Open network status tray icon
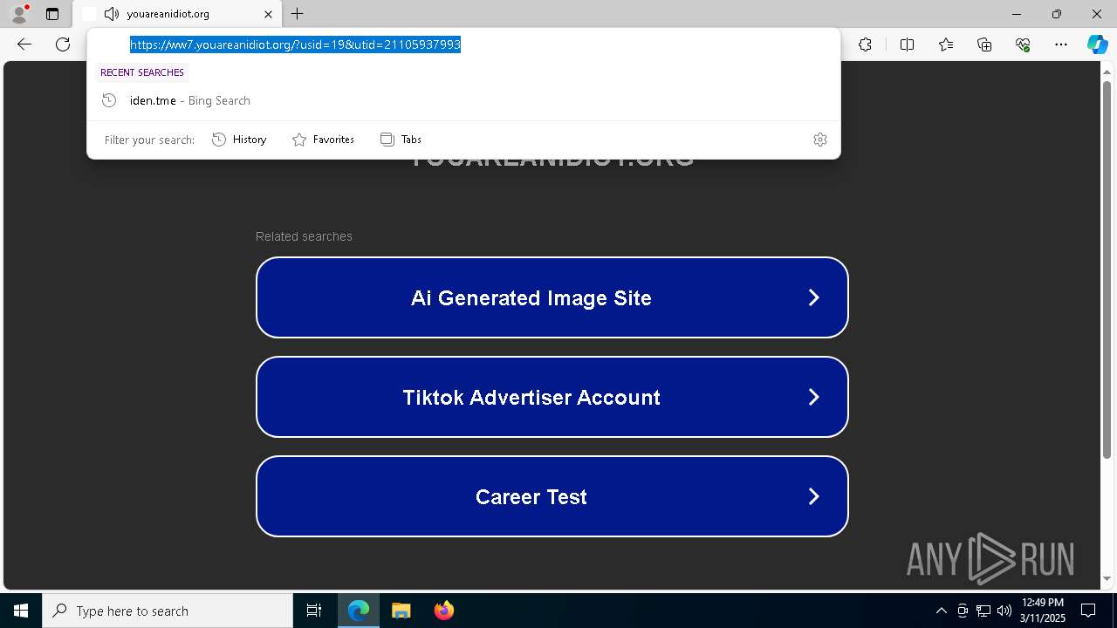This screenshot has height=628, width=1117. 983,611
